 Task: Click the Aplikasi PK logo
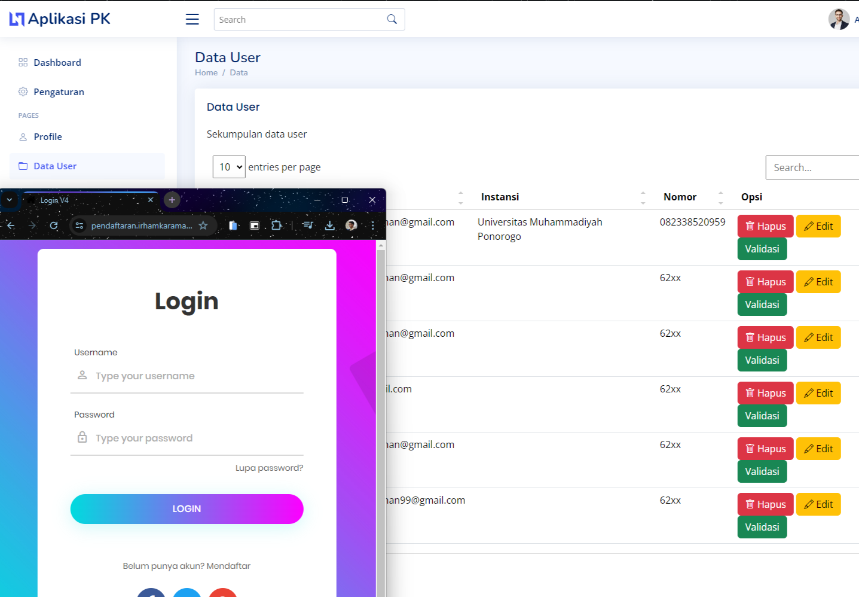60,19
